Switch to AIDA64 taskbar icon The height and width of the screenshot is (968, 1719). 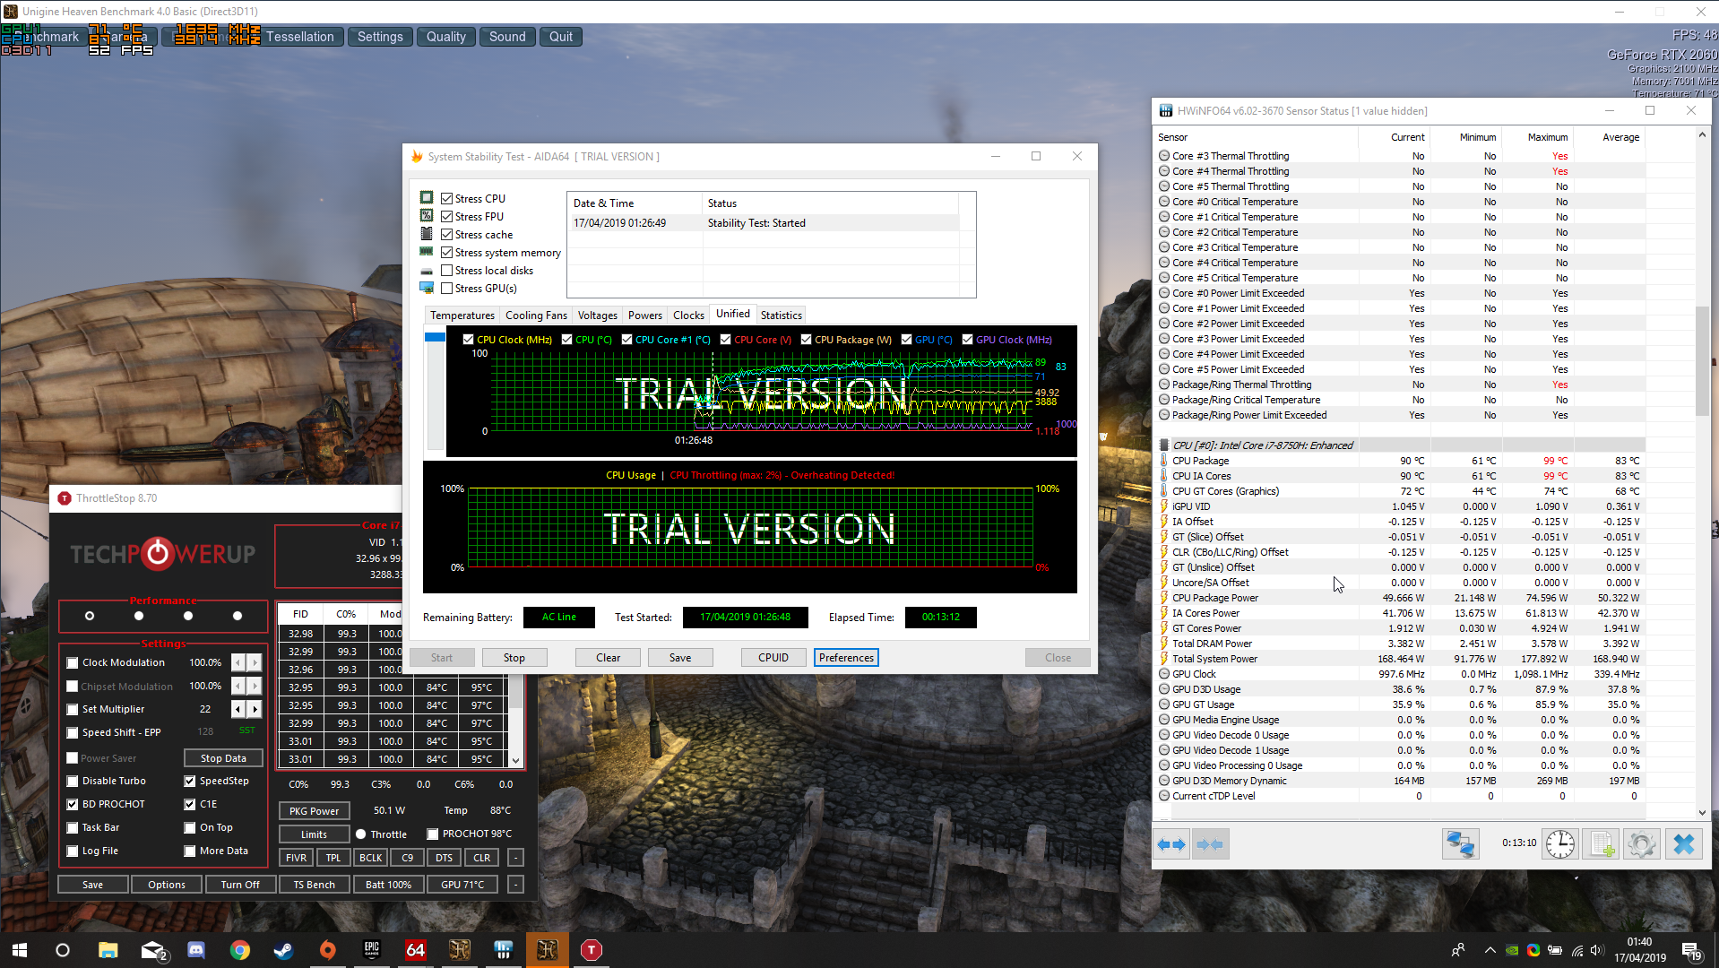[x=416, y=950]
